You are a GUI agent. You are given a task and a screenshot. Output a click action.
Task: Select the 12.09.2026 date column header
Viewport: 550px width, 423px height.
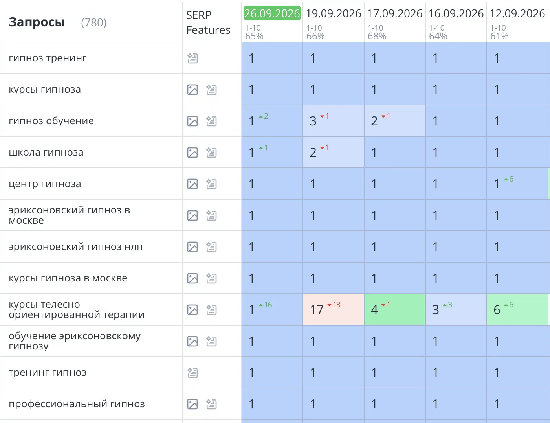(x=517, y=13)
